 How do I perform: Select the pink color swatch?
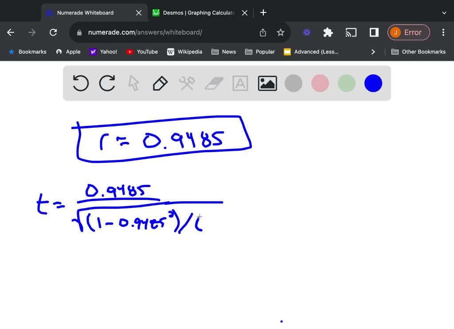[x=320, y=83]
